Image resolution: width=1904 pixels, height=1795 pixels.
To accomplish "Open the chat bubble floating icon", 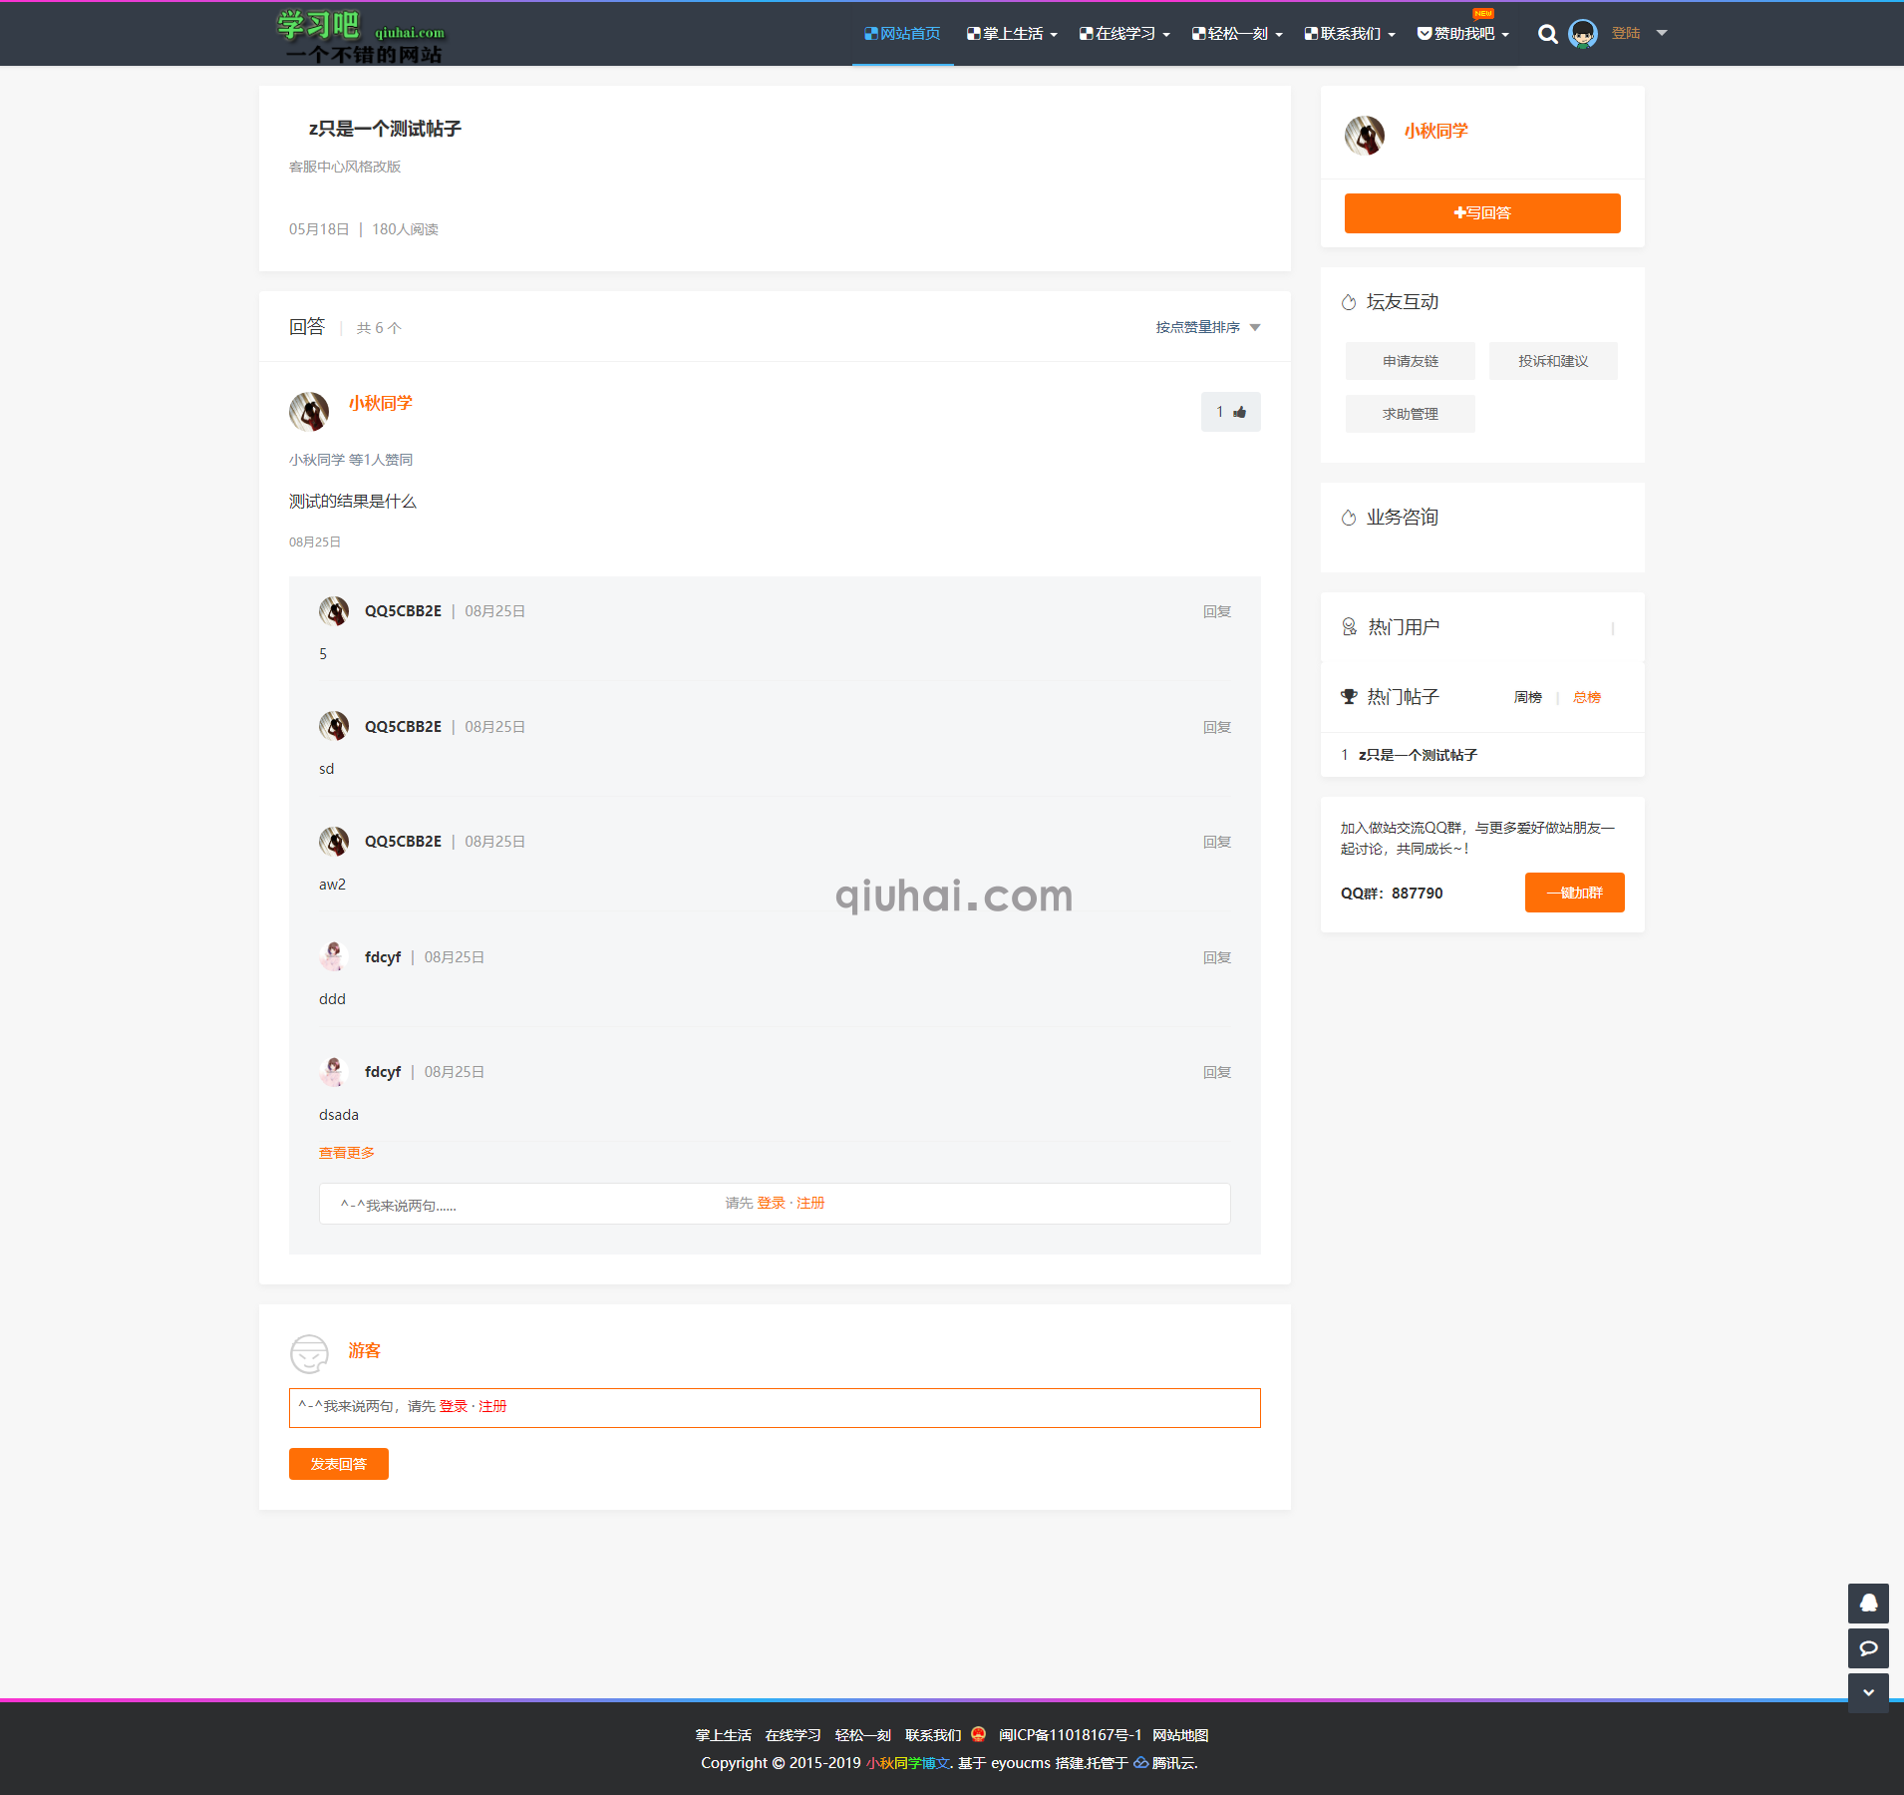I will (x=1868, y=1648).
